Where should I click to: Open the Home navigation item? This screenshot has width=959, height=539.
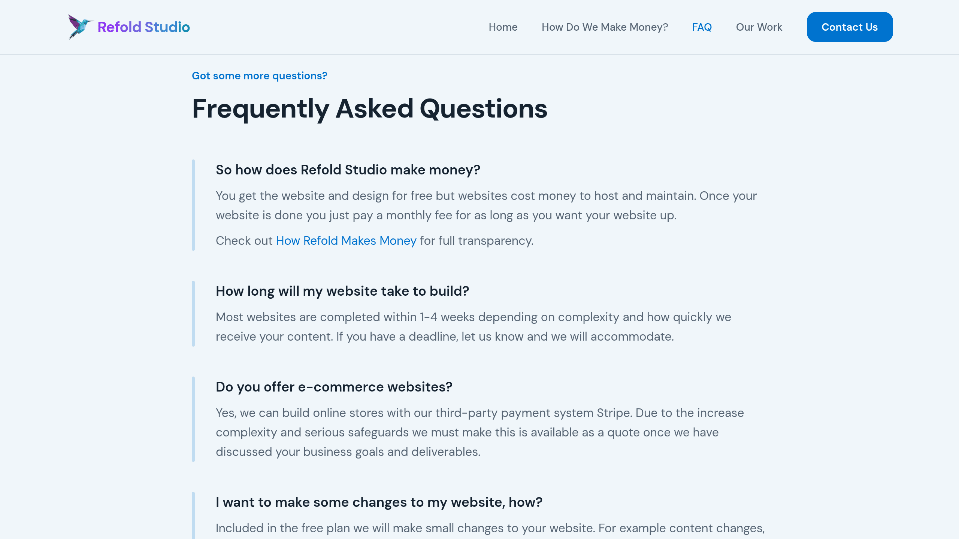(x=503, y=27)
